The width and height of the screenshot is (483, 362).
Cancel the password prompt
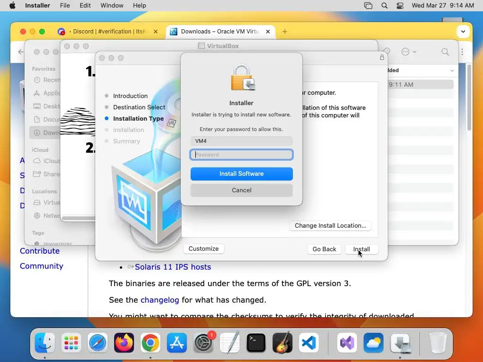(x=241, y=190)
